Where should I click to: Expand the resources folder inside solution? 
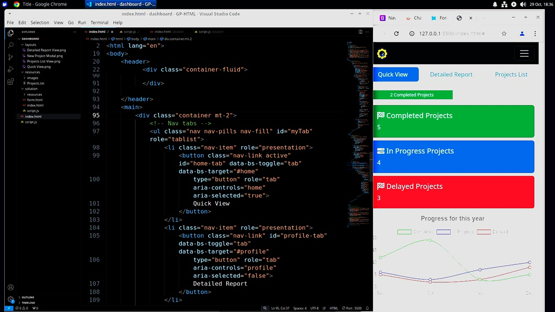pyautogui.click(x=34, y=94)
